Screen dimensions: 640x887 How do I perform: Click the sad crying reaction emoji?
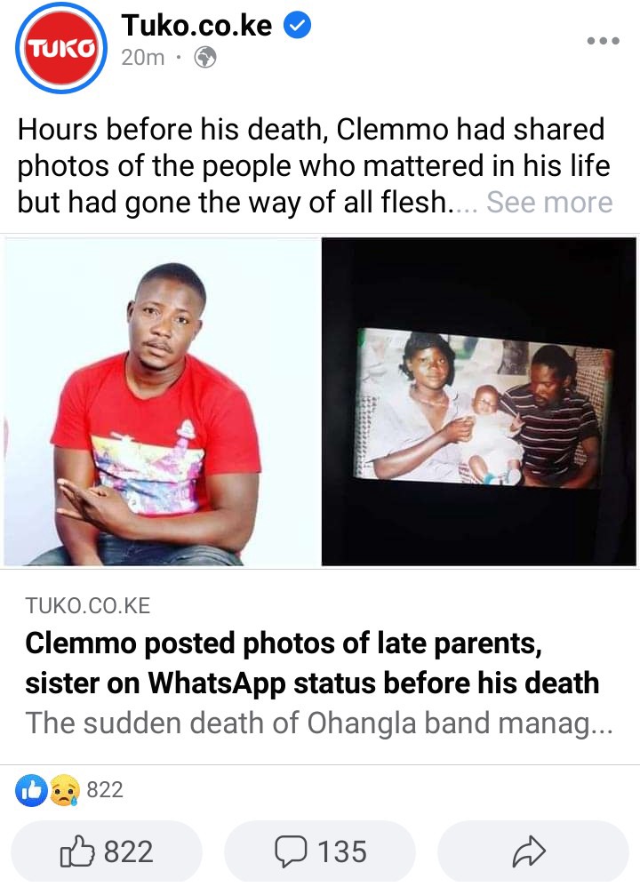(x=65, y=790)
